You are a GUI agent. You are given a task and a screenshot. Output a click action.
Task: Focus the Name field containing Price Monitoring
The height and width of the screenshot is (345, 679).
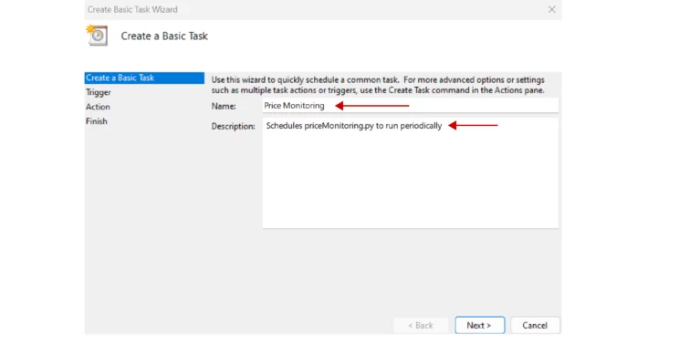click(x=410, y=106)
